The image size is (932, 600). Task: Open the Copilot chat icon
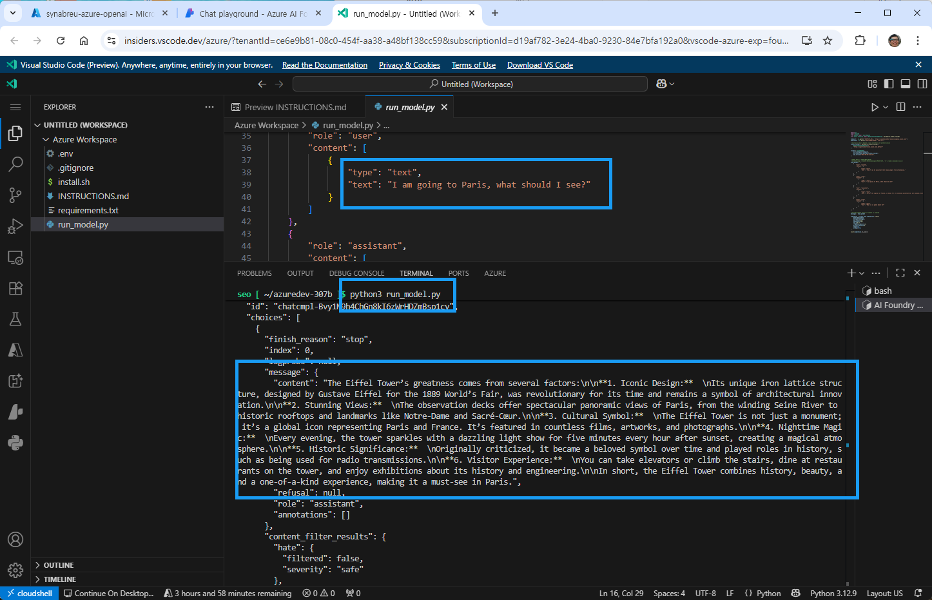click(661, 84)
